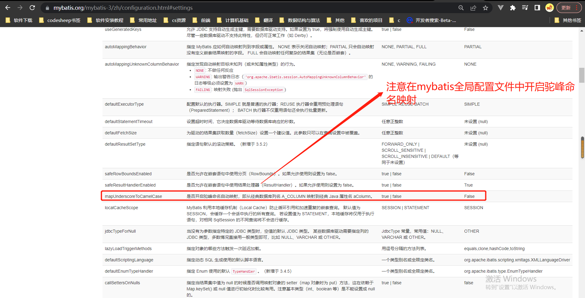
Task: Click the site lock icon
Action: 47,8
